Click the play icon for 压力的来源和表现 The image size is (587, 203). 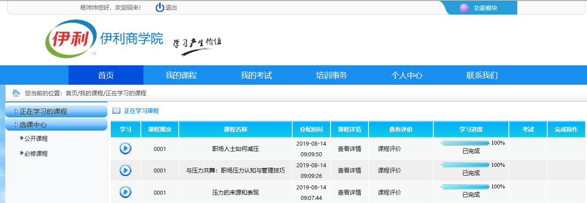pos(125,192)
